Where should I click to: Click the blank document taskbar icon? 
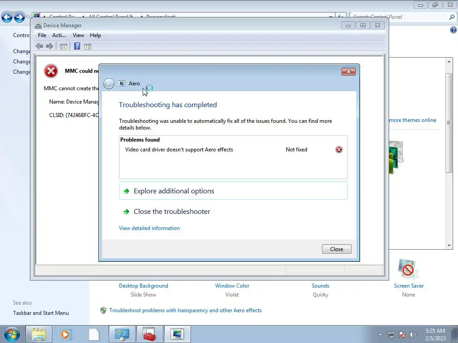pos(94,334)
